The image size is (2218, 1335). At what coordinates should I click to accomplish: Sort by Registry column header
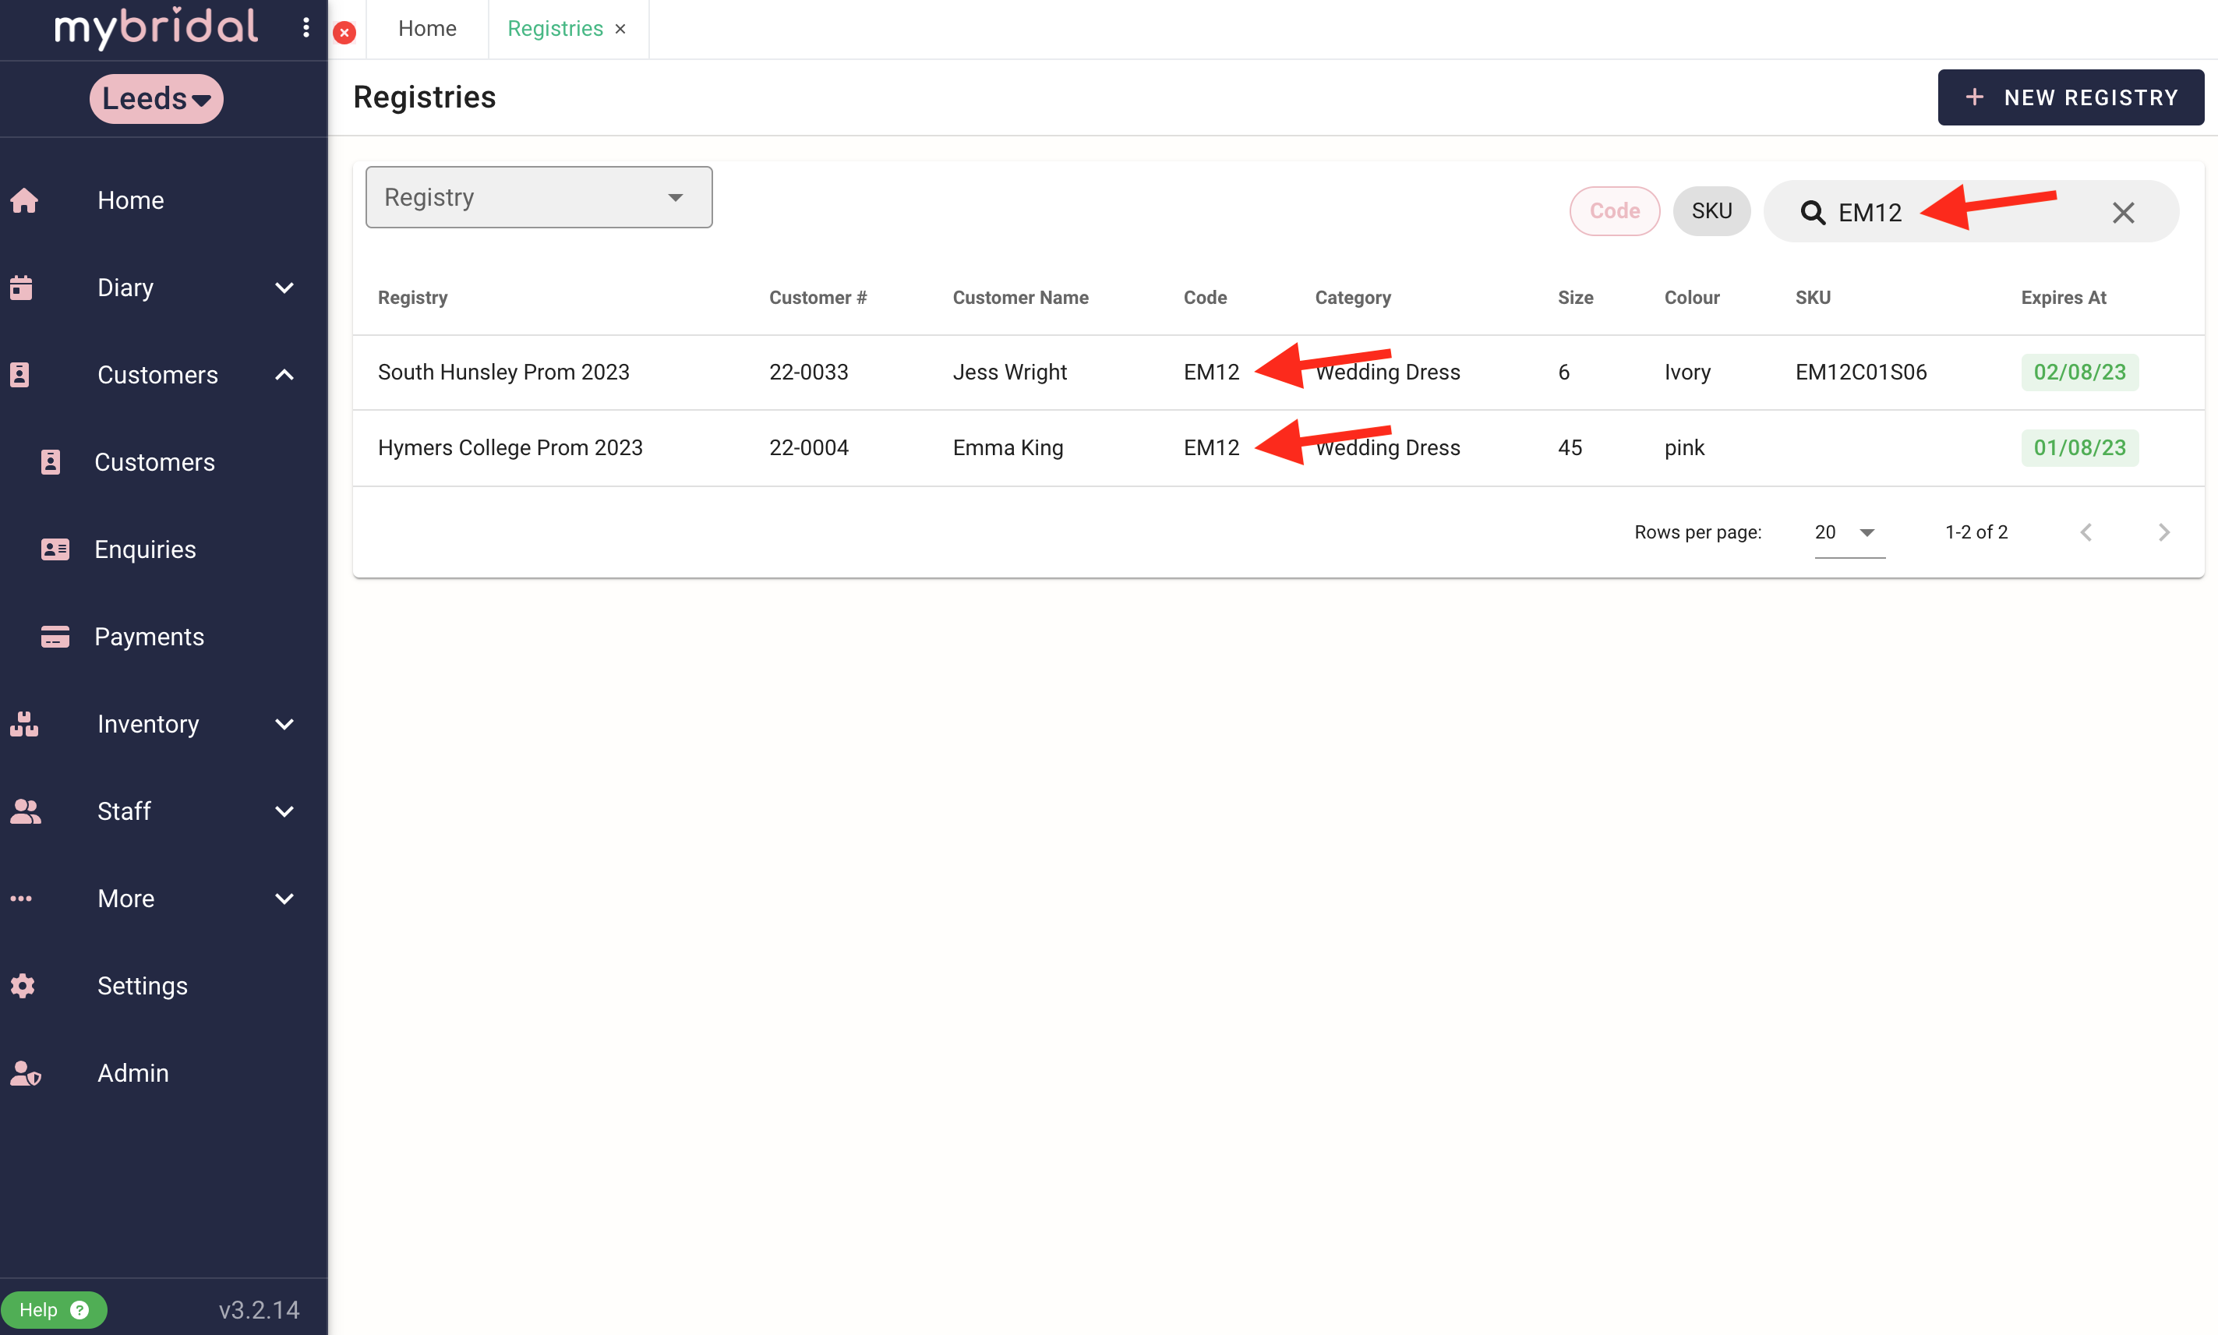click(412, 297)
